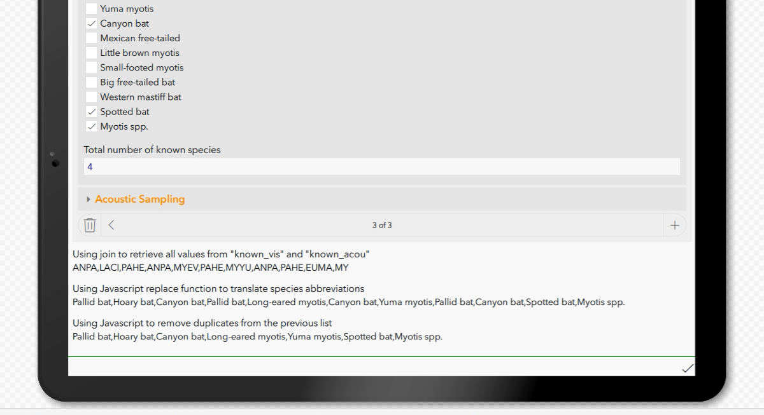Expand the Acoustic Sampling disclosure triangle
The width and height of the screenshot is (764, 415).
(x=88, y=199)
